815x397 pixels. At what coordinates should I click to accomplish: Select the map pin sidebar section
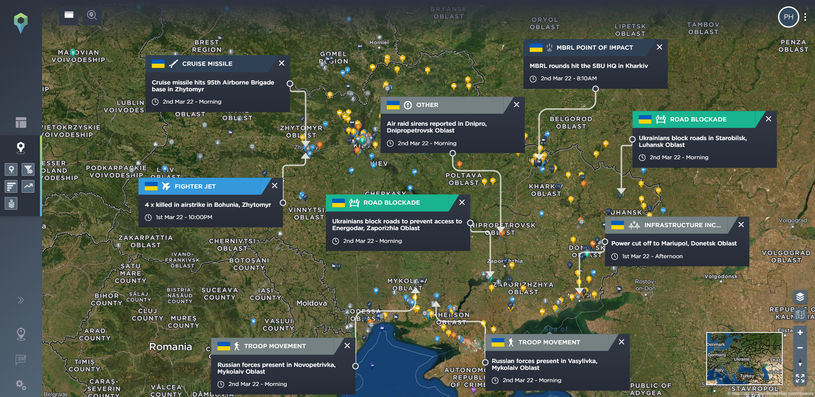click(20, 148)
